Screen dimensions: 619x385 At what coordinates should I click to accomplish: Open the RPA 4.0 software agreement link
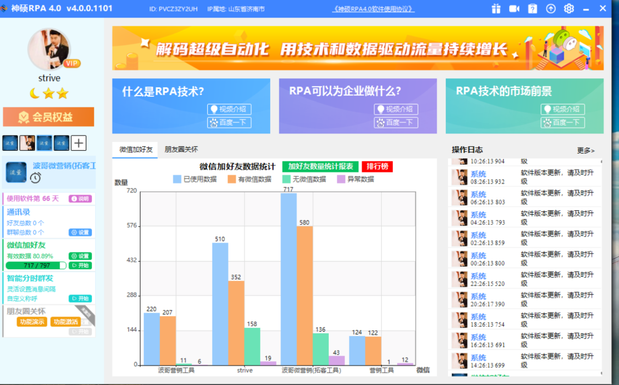(373, 9)
